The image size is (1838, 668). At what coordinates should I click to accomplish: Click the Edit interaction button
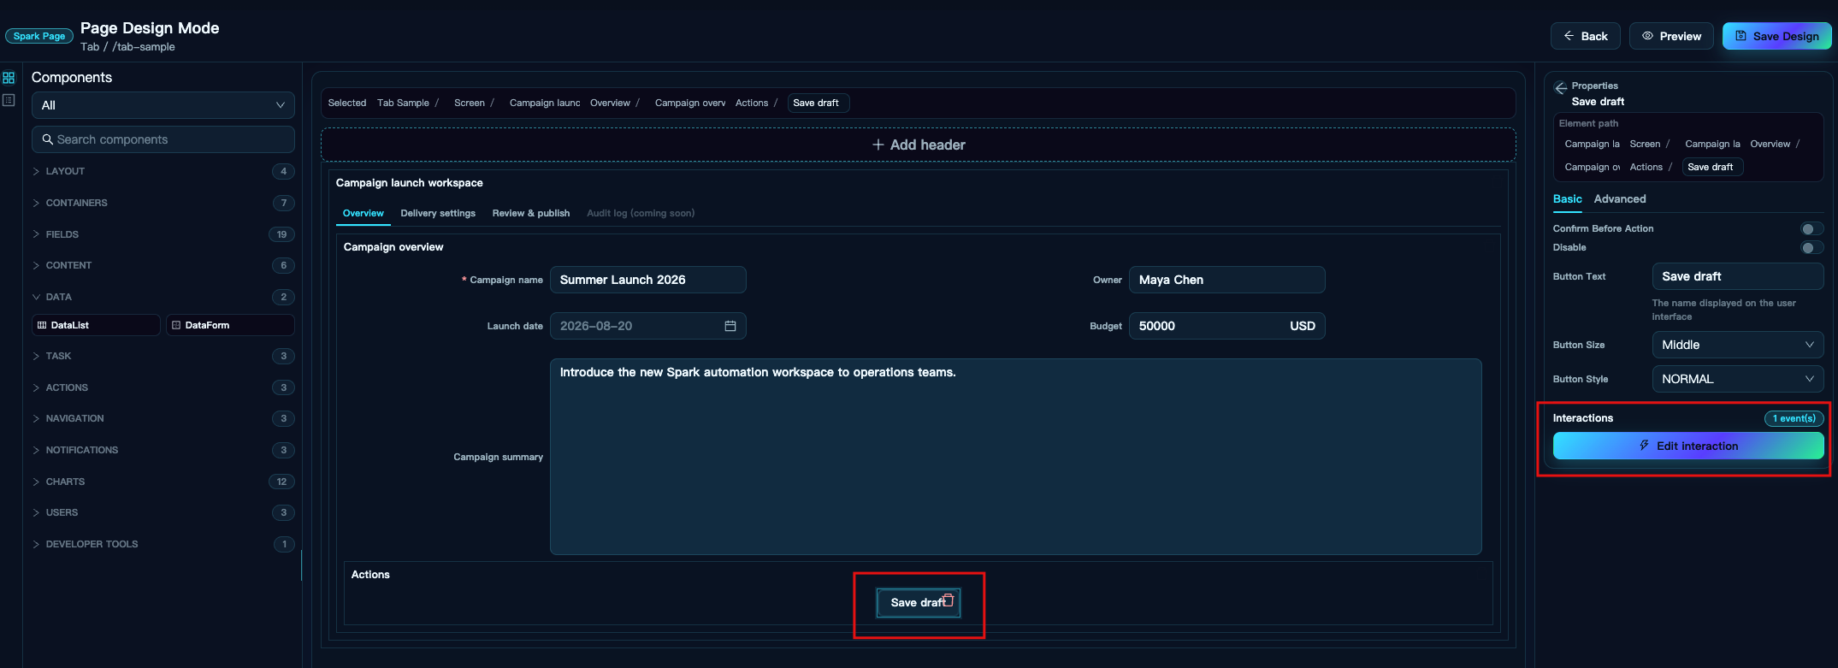pos(1688,446)
